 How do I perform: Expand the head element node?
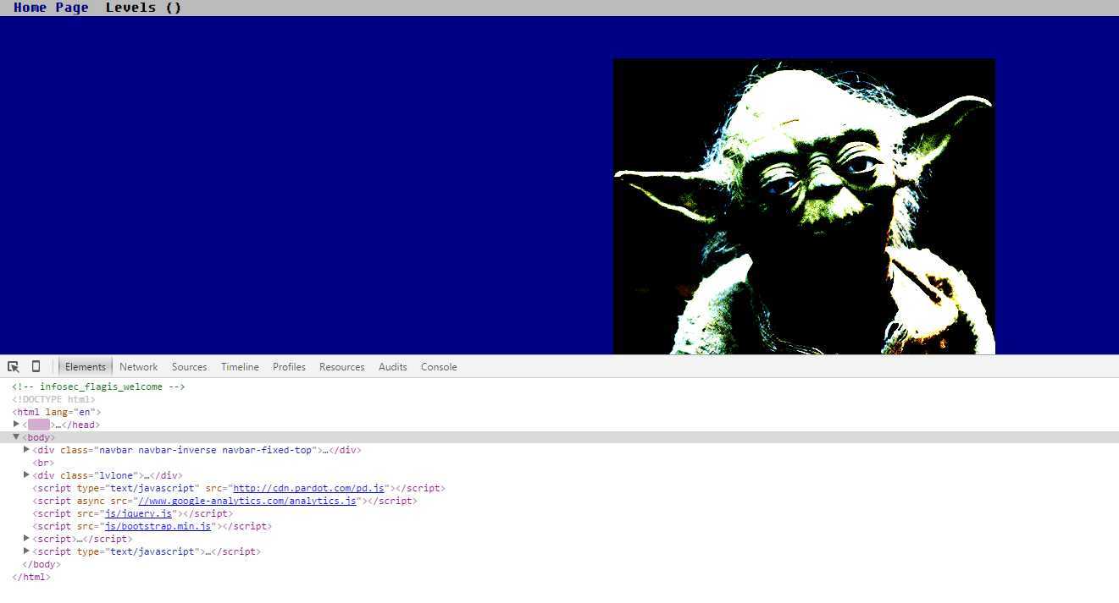[16, 424]
